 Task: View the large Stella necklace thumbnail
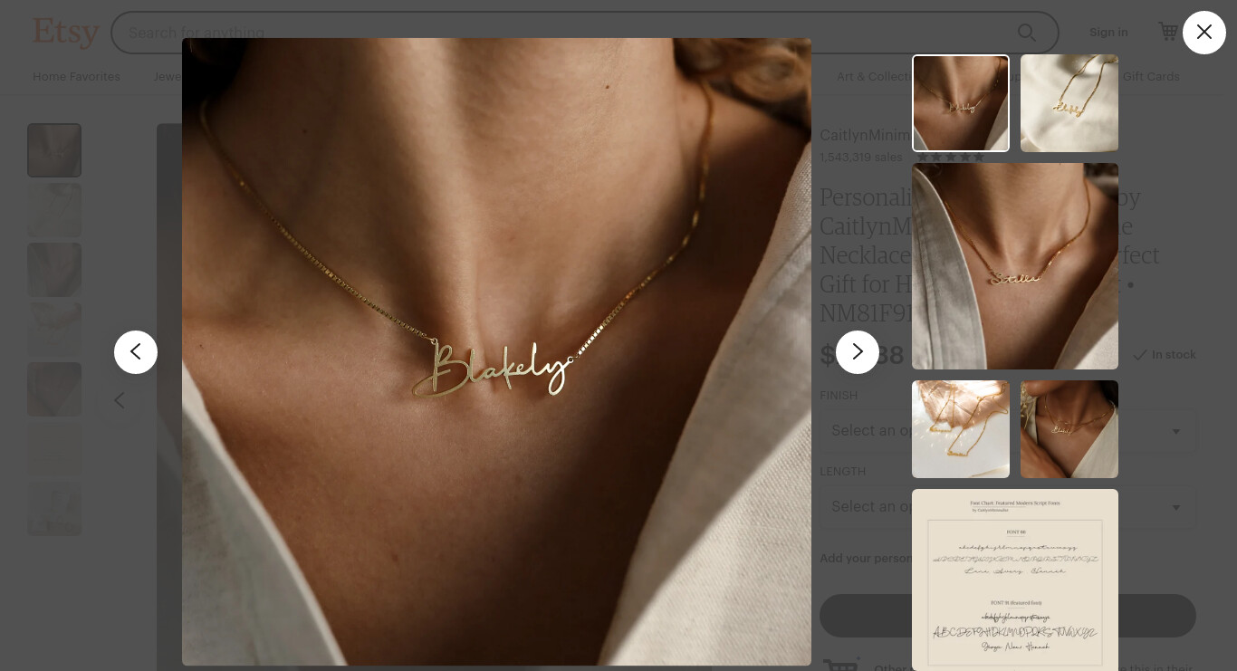[x=1015, y=266]
